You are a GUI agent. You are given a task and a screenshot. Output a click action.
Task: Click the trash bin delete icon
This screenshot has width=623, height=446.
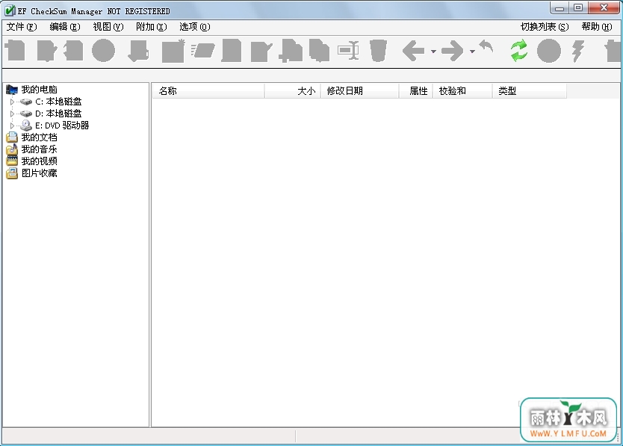pos(378,51)
